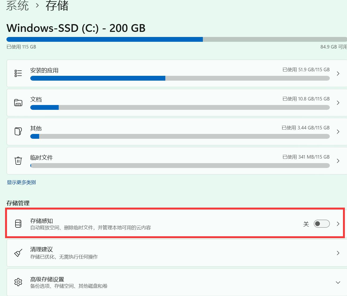Open the 临时文件 category label
The width and height of the screenshot is (347, 296).
click(x=42, y=158)
